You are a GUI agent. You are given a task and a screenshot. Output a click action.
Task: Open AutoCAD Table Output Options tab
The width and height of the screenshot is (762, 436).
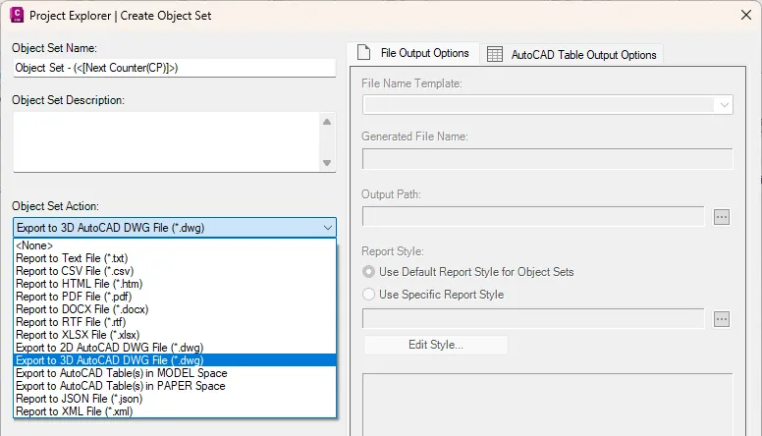click(x=571, y=55)
